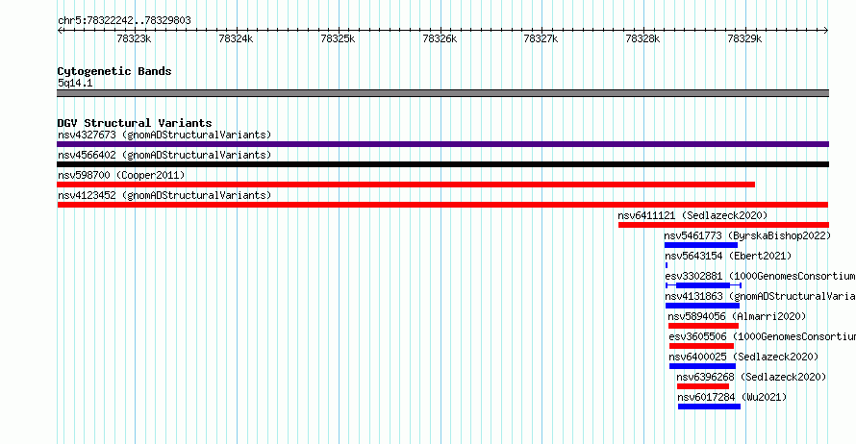Click the 5q14.1 band label
The height and width of the screenshot is (444, 856).
click(x=75, y=83)
